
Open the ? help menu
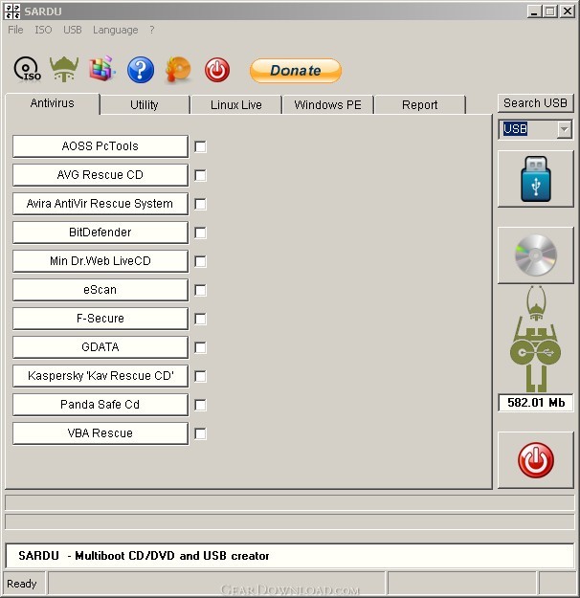point(152,30)
